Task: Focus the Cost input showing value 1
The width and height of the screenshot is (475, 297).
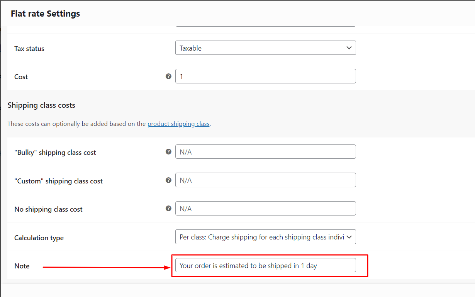Action: [x=265, y=76]
